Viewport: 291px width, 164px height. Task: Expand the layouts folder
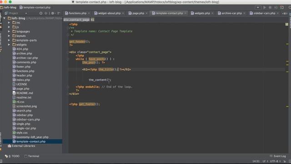tap(9, 36)
